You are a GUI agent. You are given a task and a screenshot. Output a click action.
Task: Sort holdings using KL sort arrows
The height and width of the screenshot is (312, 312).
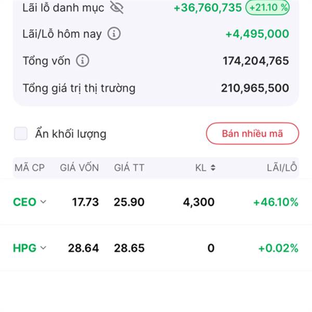point(213,167)
